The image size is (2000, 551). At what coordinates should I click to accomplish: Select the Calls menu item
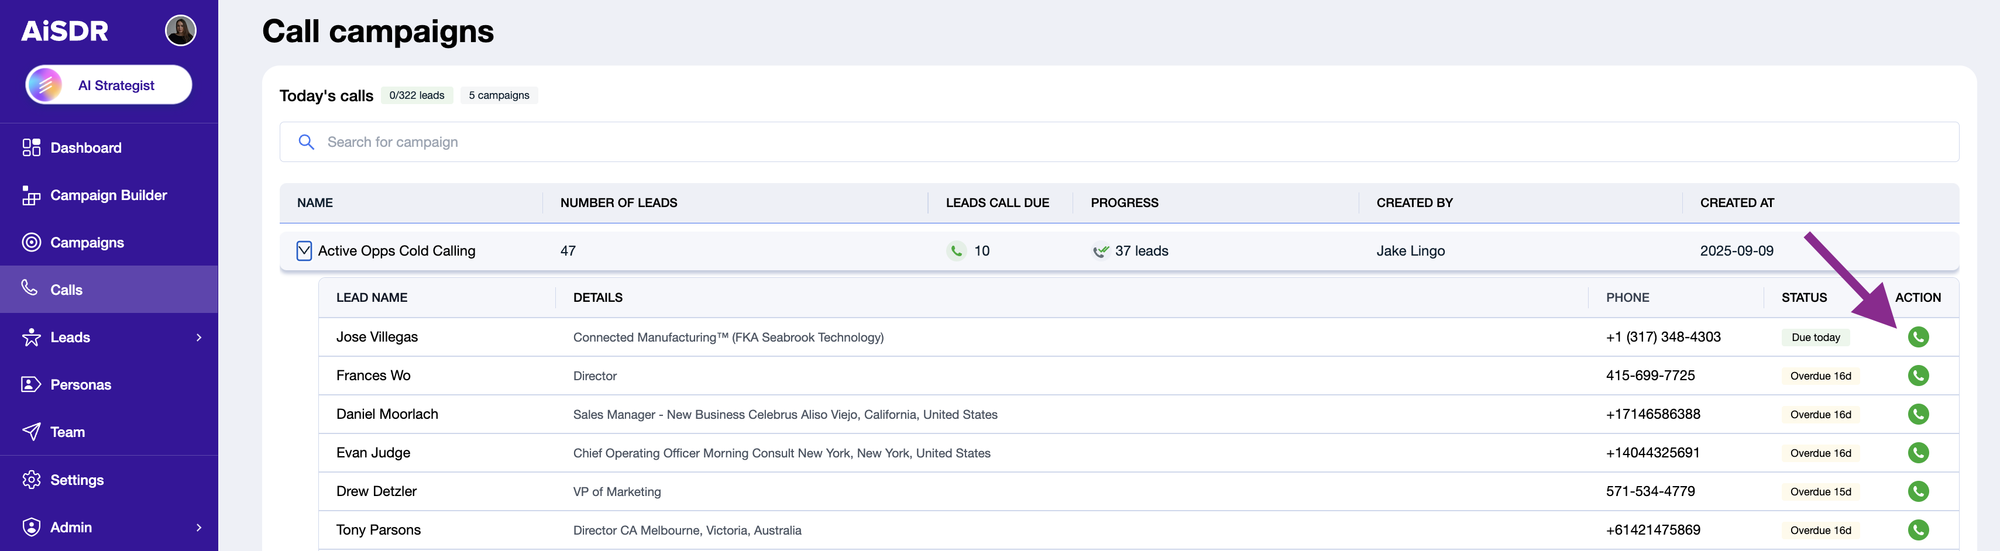point(109,290)
